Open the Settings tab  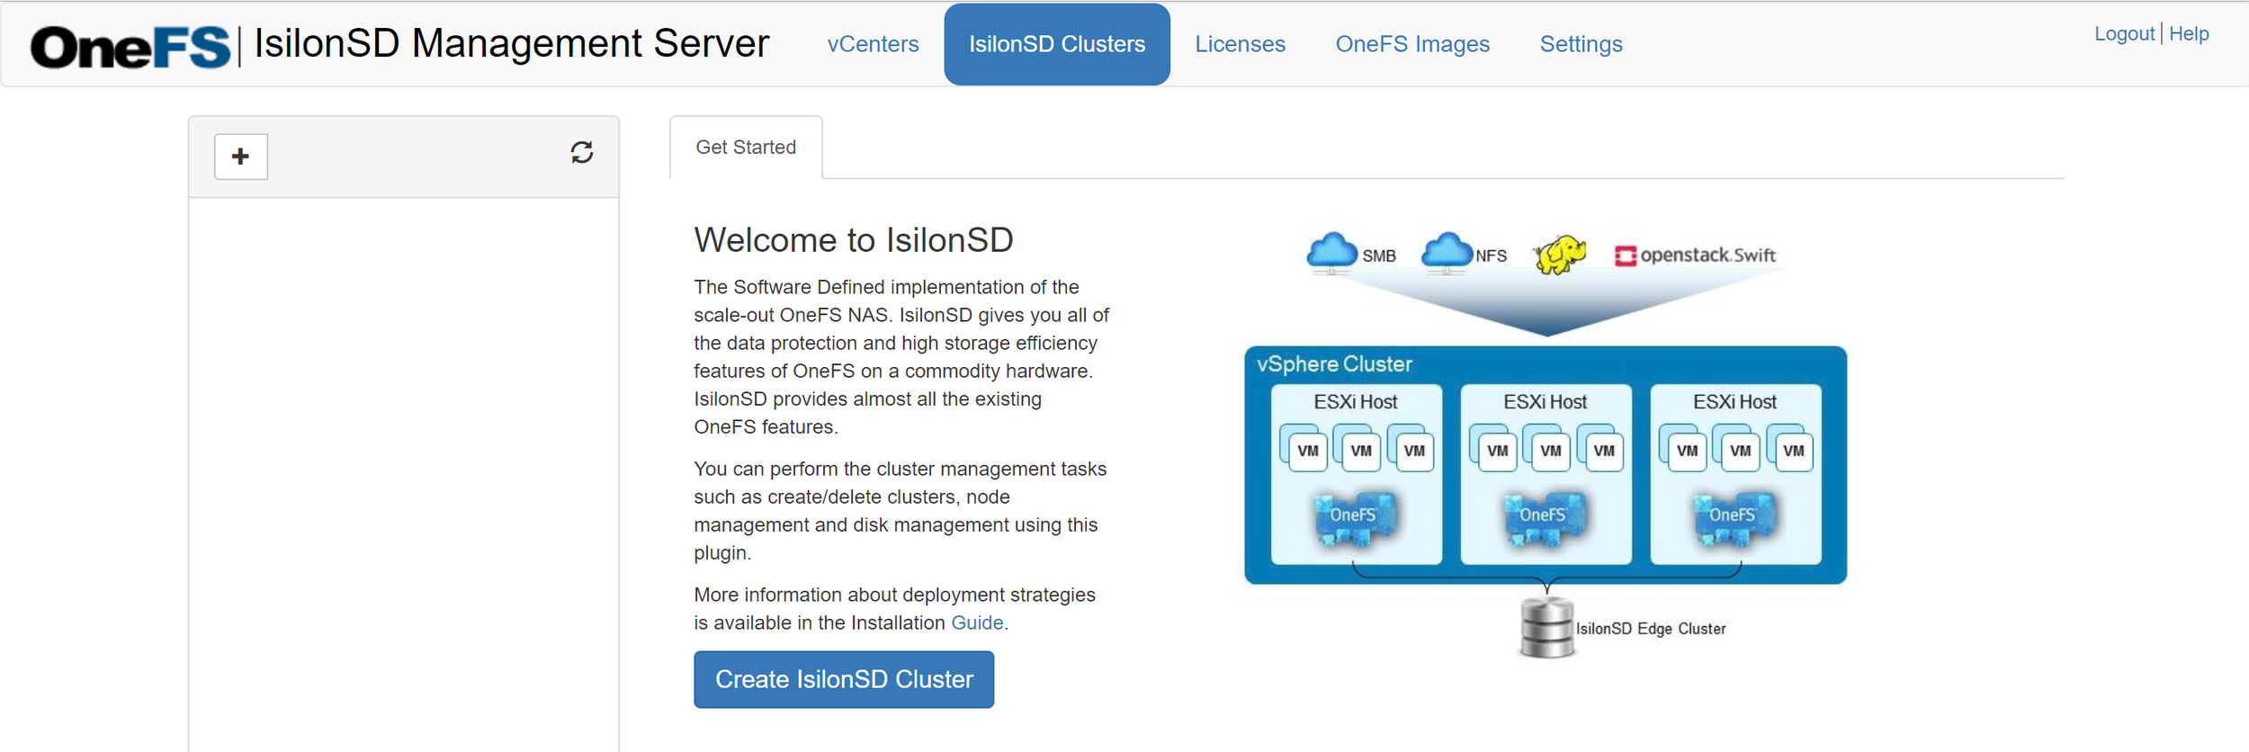point(1581,44)
